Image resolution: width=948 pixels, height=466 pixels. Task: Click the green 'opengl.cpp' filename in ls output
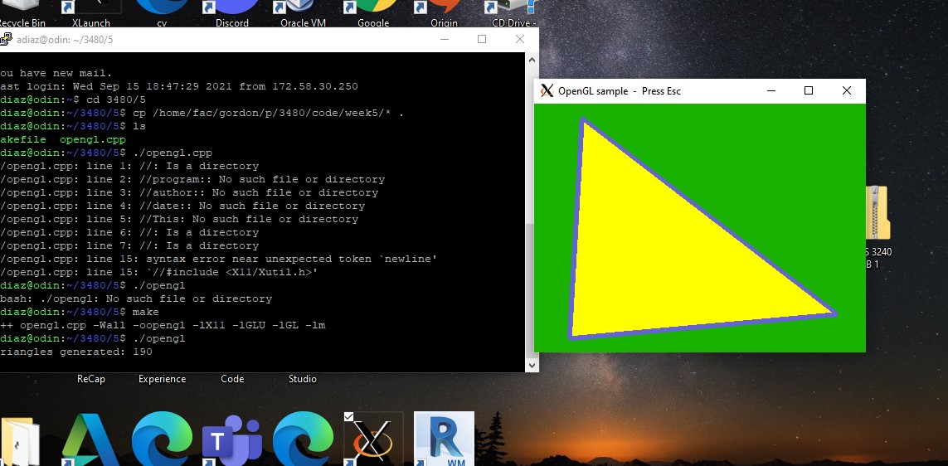click(93, 139)
